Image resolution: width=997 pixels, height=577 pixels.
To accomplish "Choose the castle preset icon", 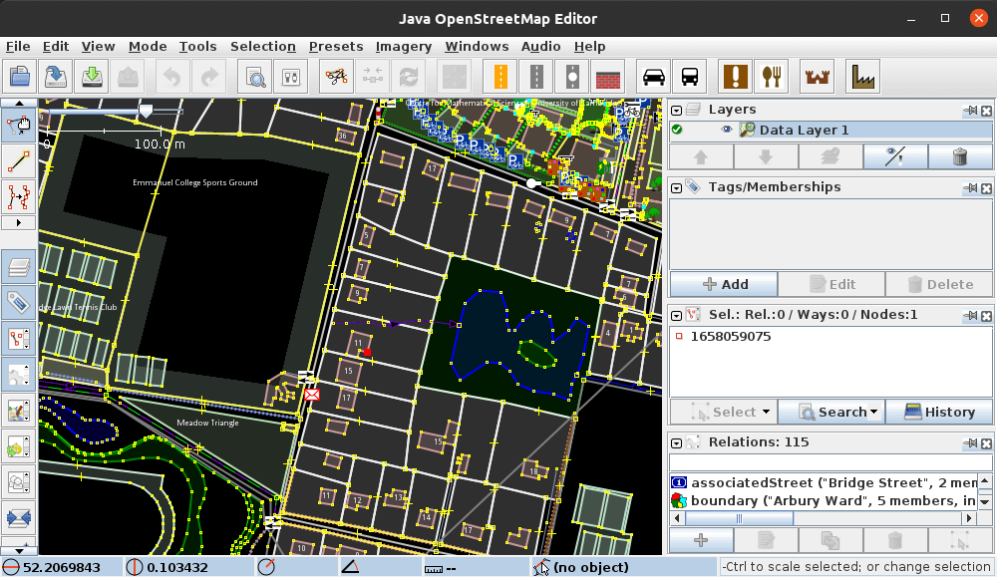I will pyautogui.click(x=818, y=77).
